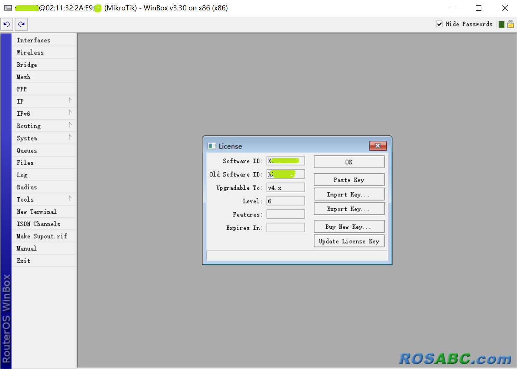Click the Old Software ID field
Image resolution: width=517 pixels, height=369 pixels.
tap(286, 174)
